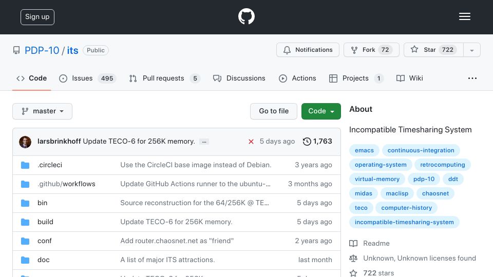The width and height of the screenshot is (493, 277).
Task: Click the star icon in Star button
Action: (414, 49)
